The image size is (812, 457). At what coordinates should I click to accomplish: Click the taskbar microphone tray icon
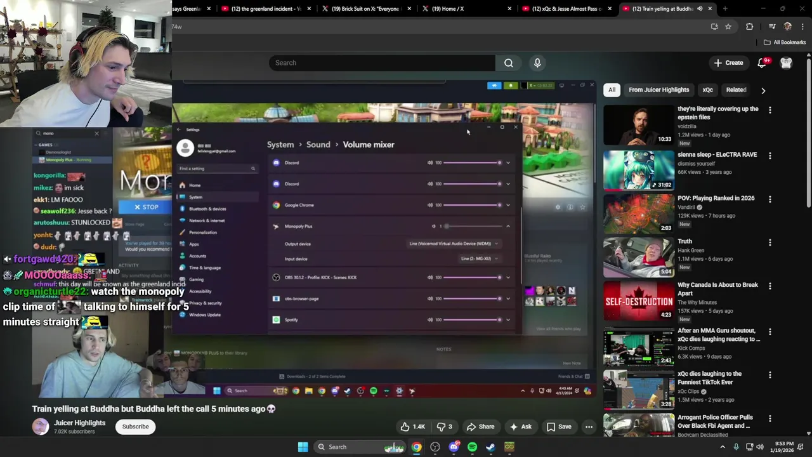[736, 447]
